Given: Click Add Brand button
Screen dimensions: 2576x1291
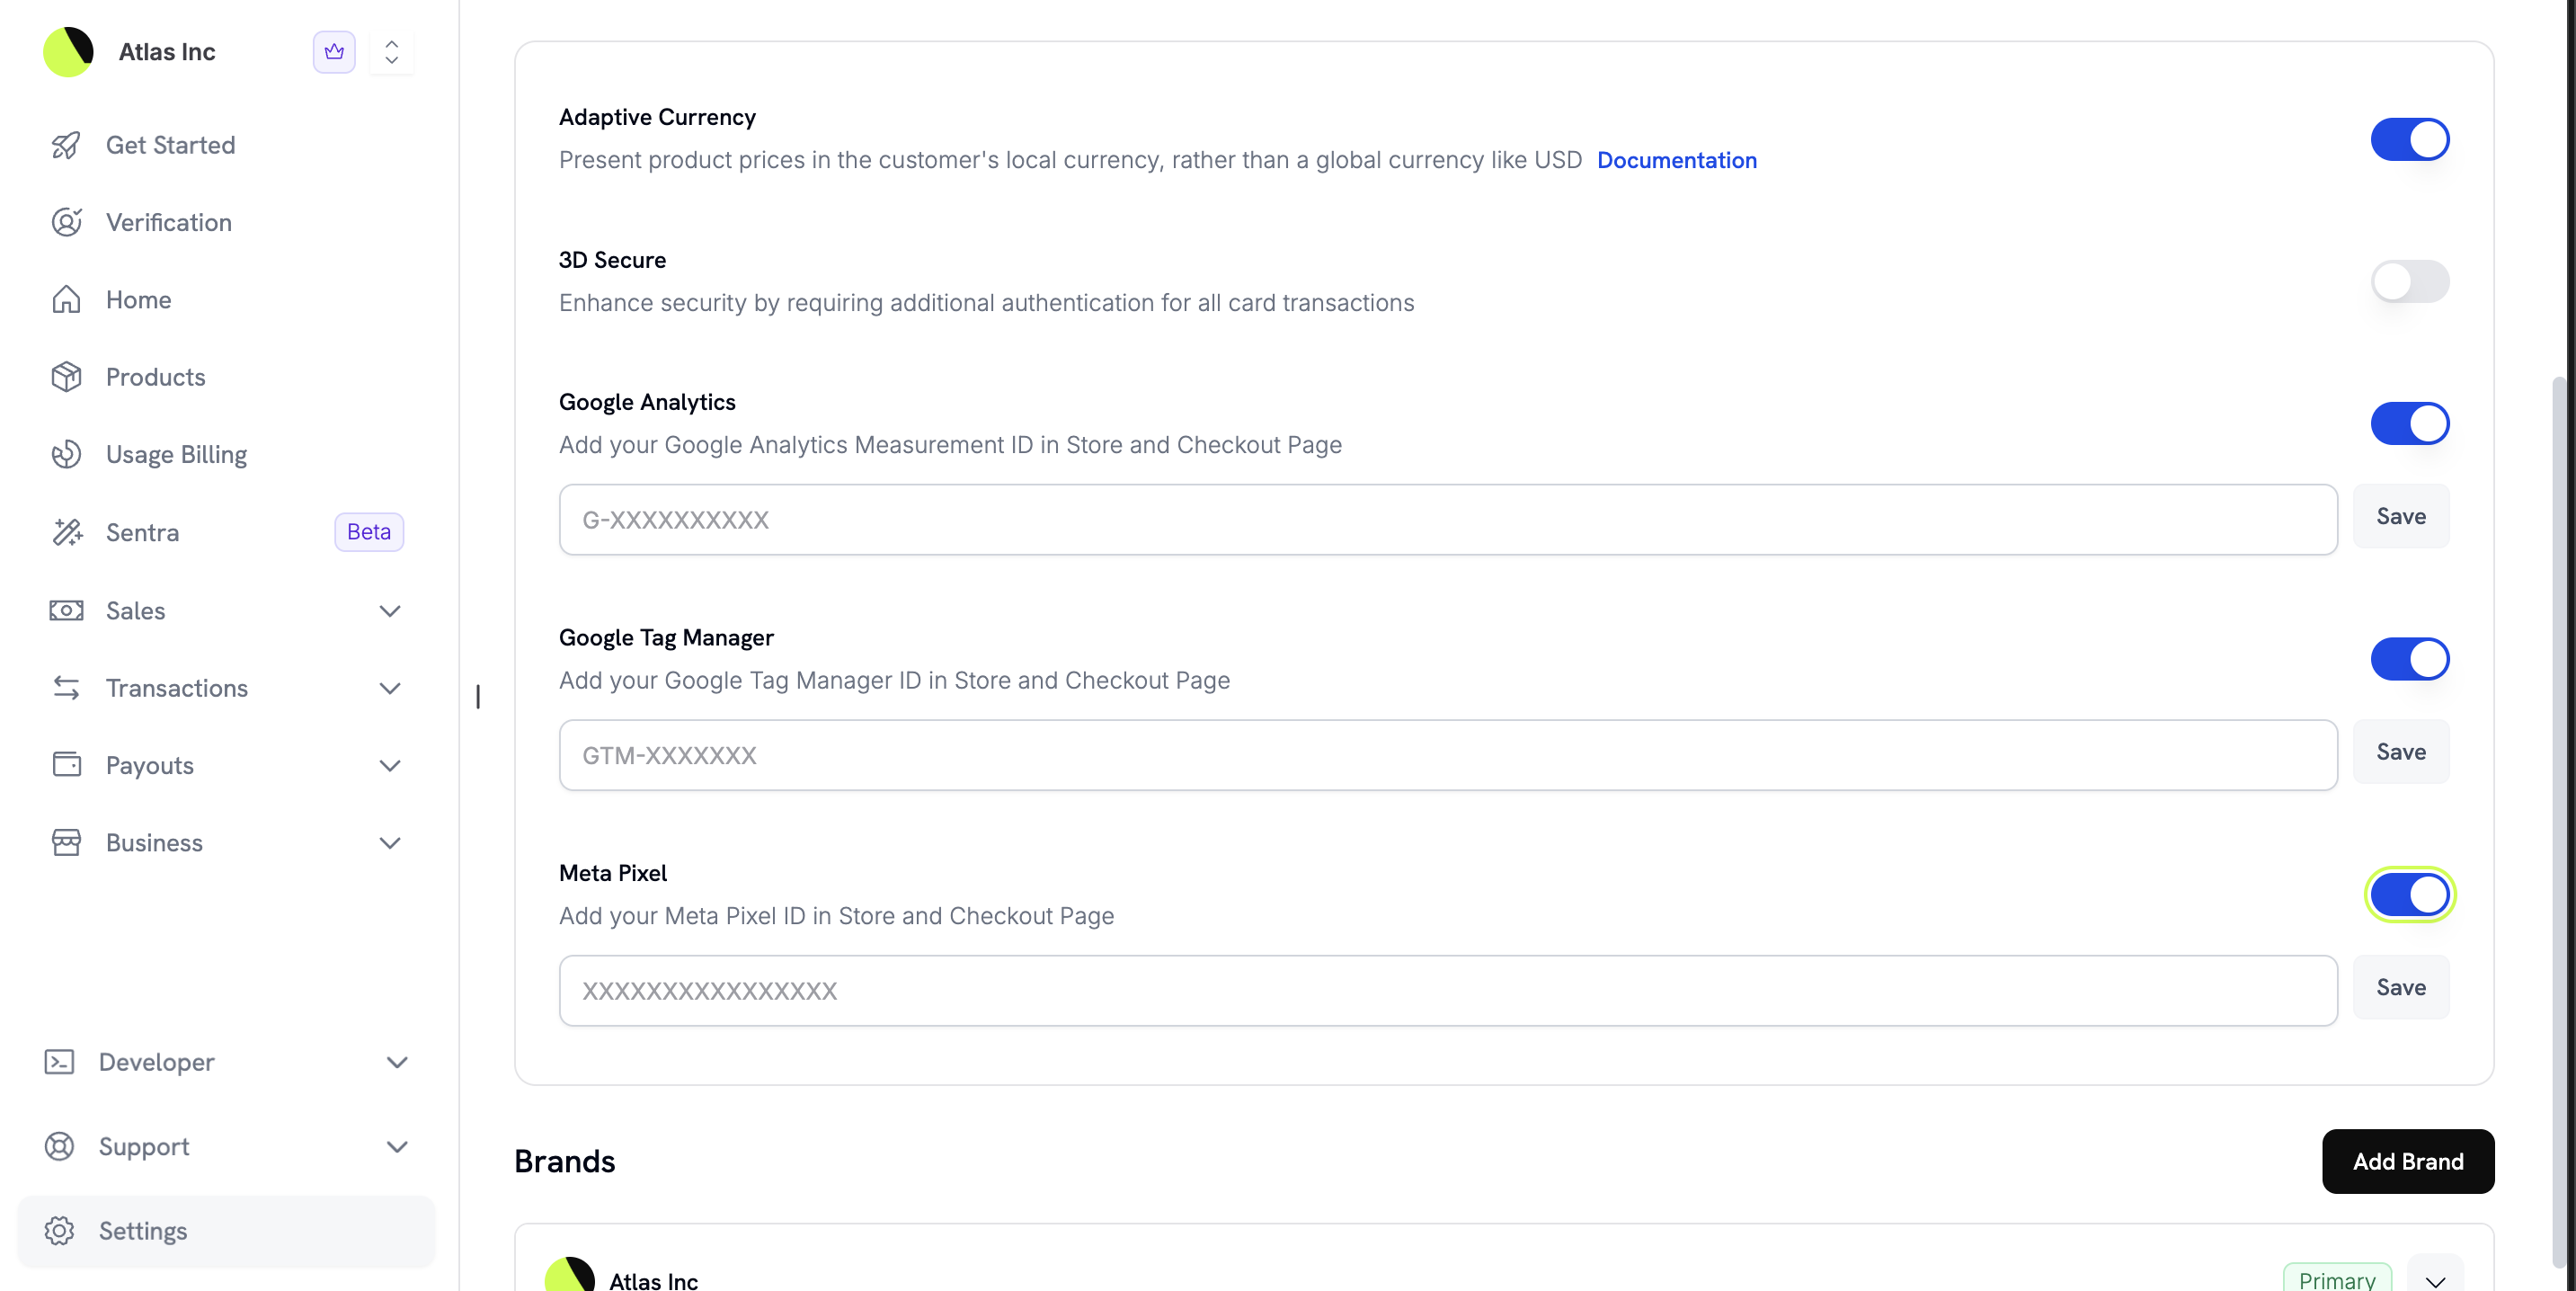Looking at the screenshot, I should [2408, 1161].
